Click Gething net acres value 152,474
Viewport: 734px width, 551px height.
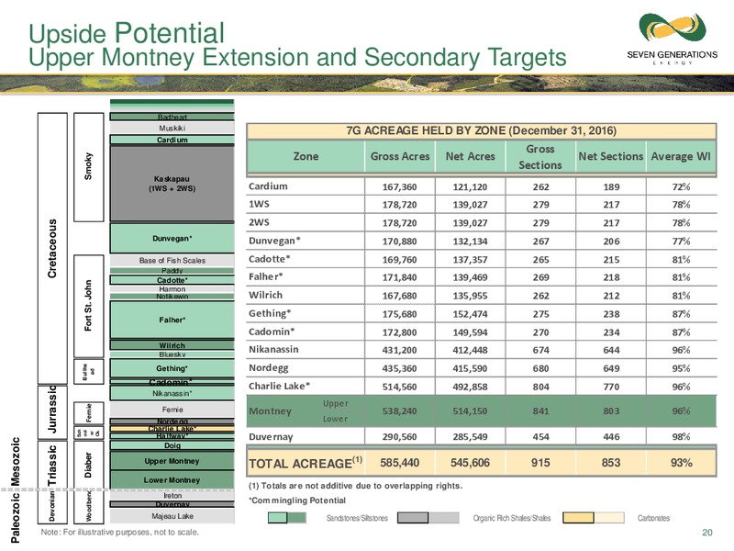click(x=470, y=314)
